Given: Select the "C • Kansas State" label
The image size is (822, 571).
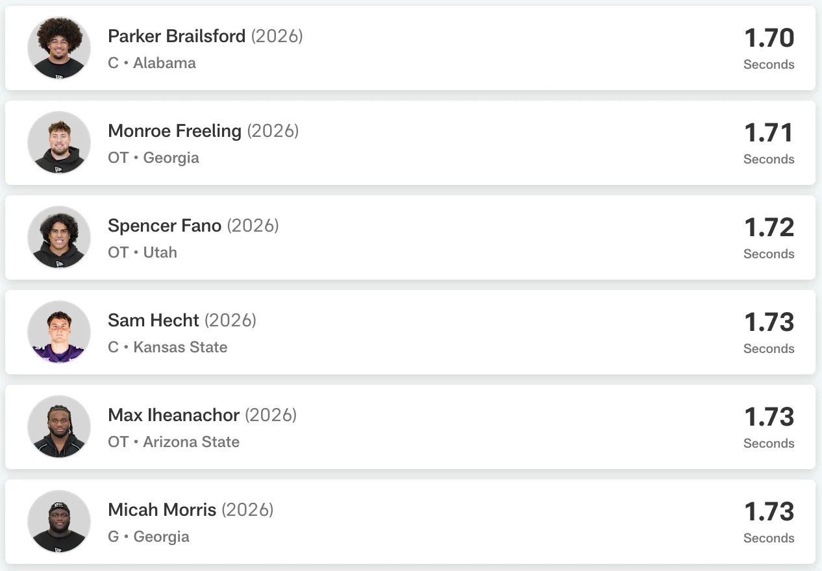Looking at the screenshot, I should pos(168,347).
